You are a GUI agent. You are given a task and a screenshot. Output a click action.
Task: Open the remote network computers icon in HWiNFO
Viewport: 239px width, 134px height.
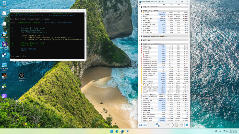pos(158,125)
